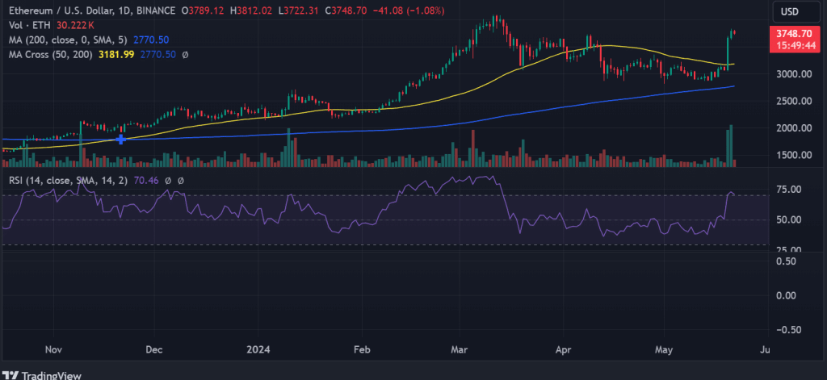Screen dimensions: 827x380
Task: Click the close price value C3748.70
Action: pos(347,10)
